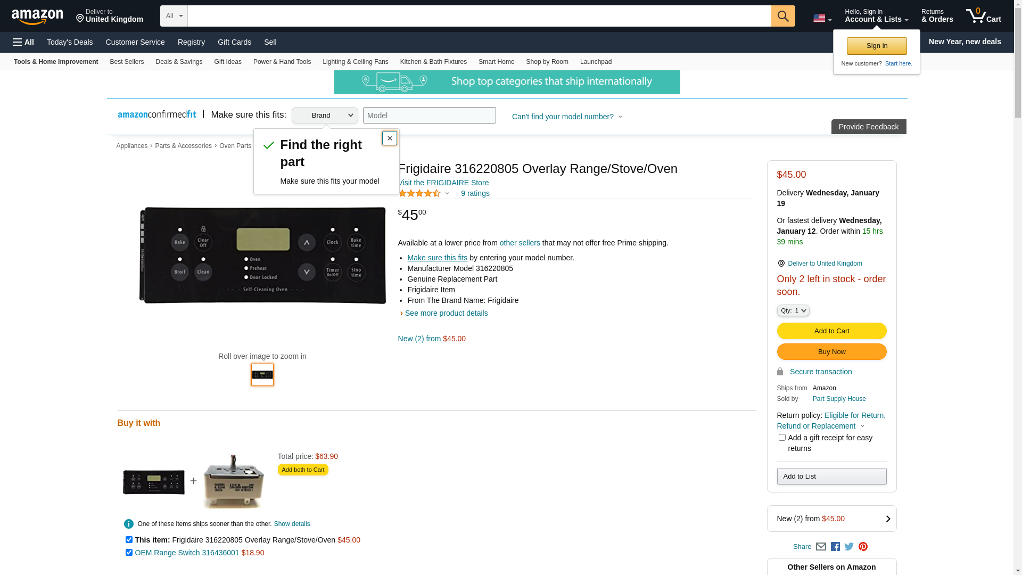Open the All hamburger menu
The height and width of the screenshot is (575, 1022).
(23, 42)
